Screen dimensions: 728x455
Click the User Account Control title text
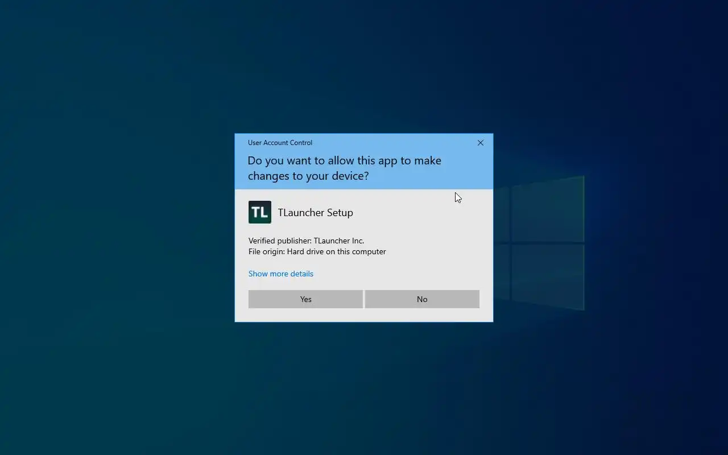click(x=280, y=143)
